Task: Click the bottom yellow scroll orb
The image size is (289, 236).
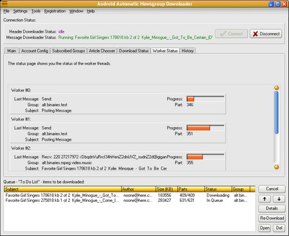Action: pos(277,167)
